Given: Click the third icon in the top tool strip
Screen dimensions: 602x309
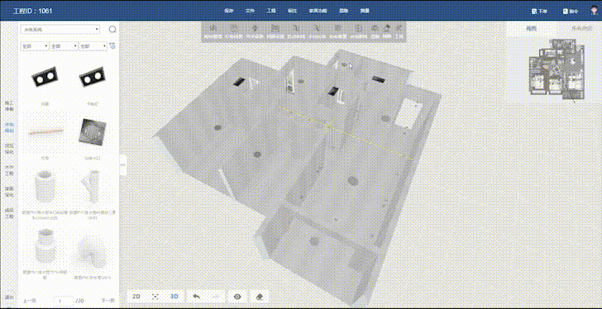Looking at the screenshot, I should (x=254, y=28).
